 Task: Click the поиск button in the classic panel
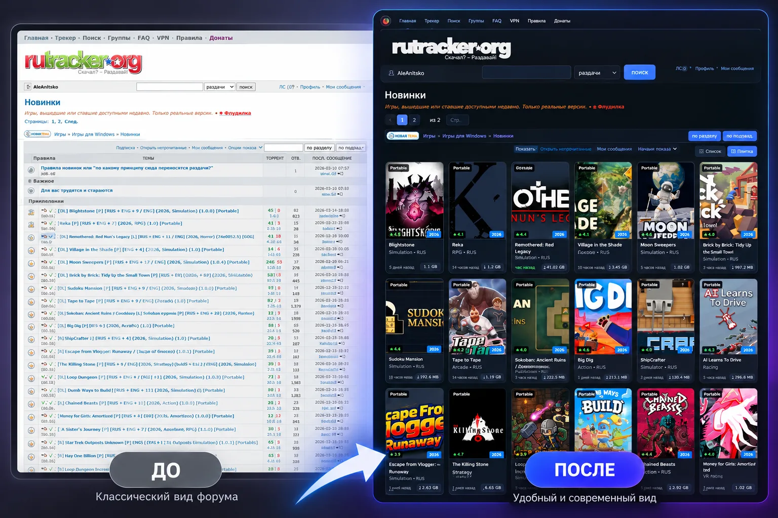tap(246, 87)
